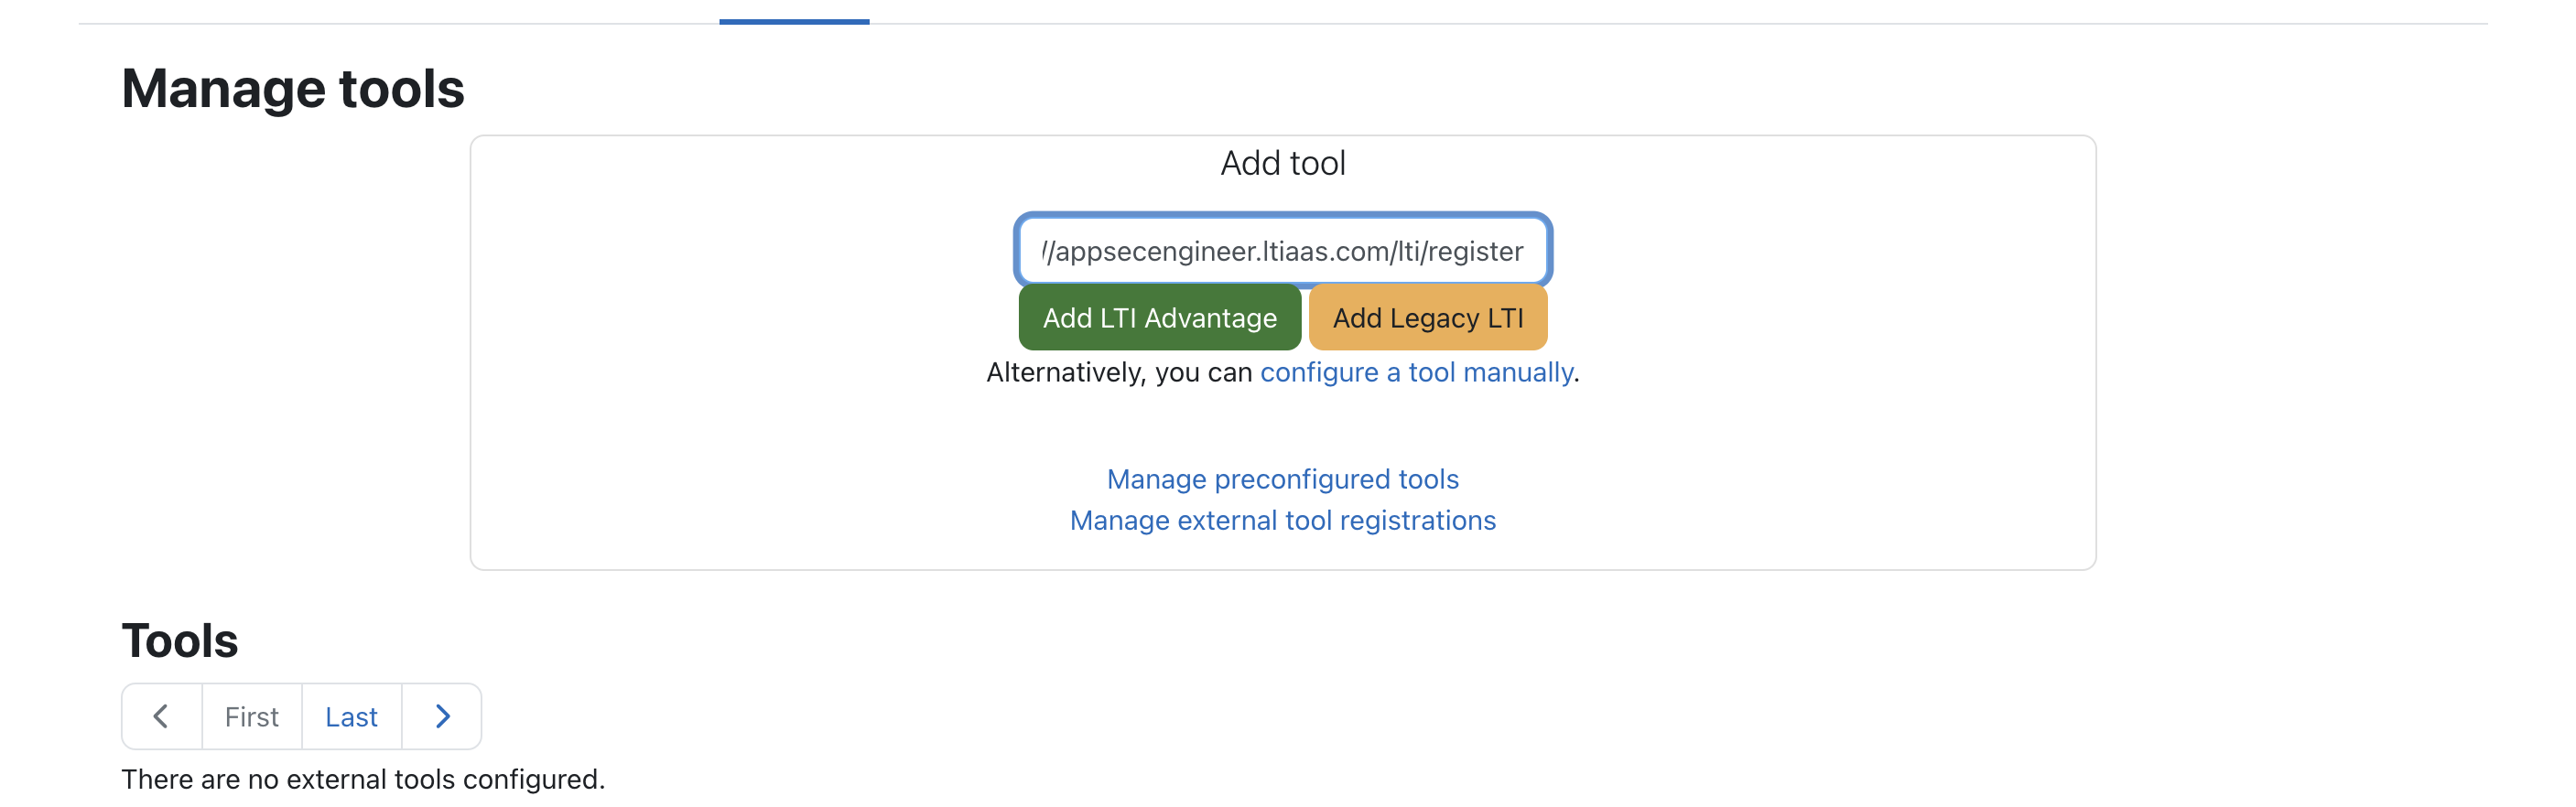The height and width of the screenshot is (807, 2576).
Task: Open the configure a tool manually link
Action: 1415,372
